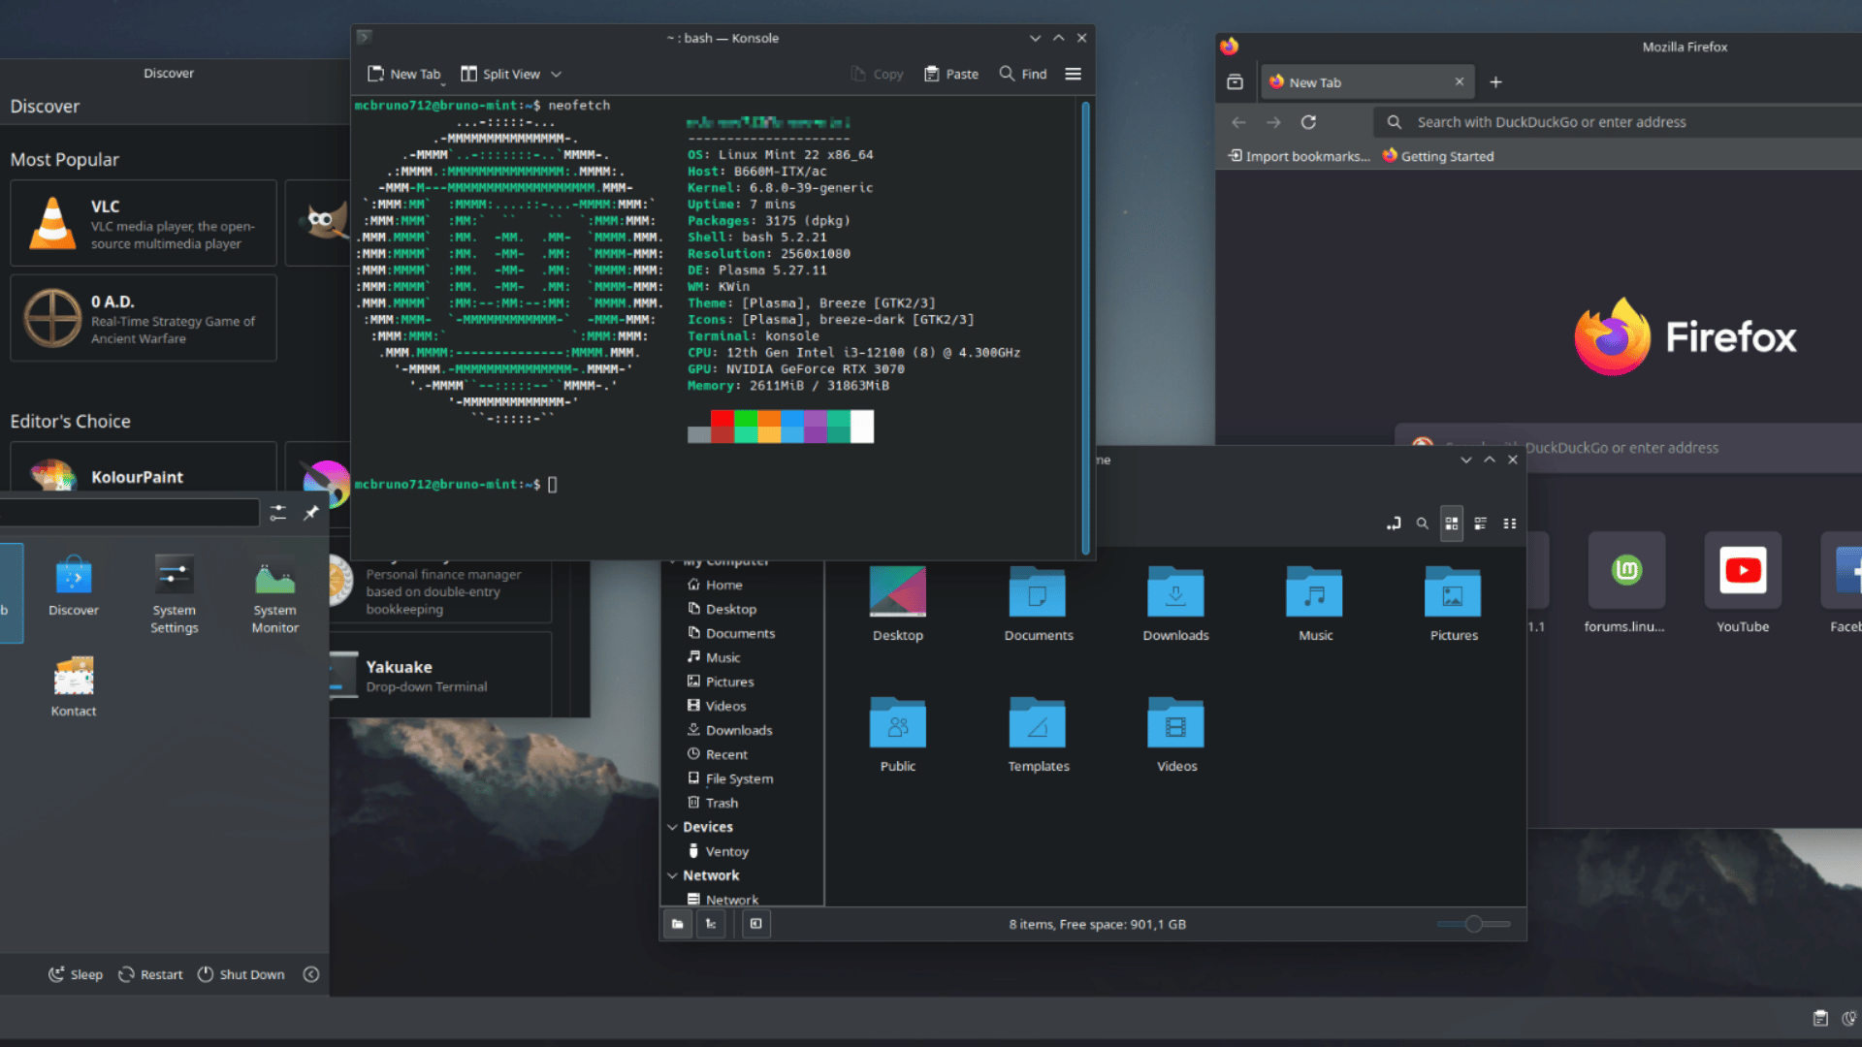Viewport: 1862px width, 1047px height.
Task: Click the Konsole vertical scrollbar
Action: [x=1085, y=327]
